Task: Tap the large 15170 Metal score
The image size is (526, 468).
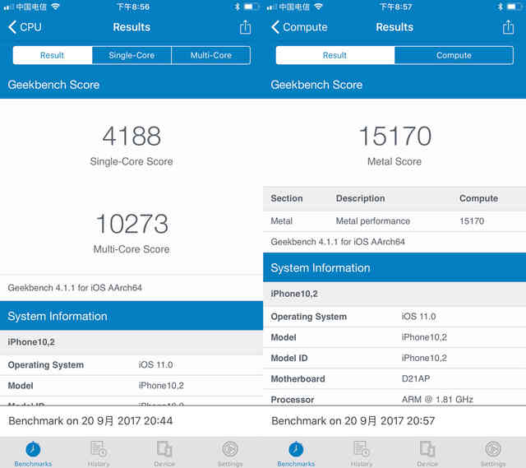Action: point(394,136)
